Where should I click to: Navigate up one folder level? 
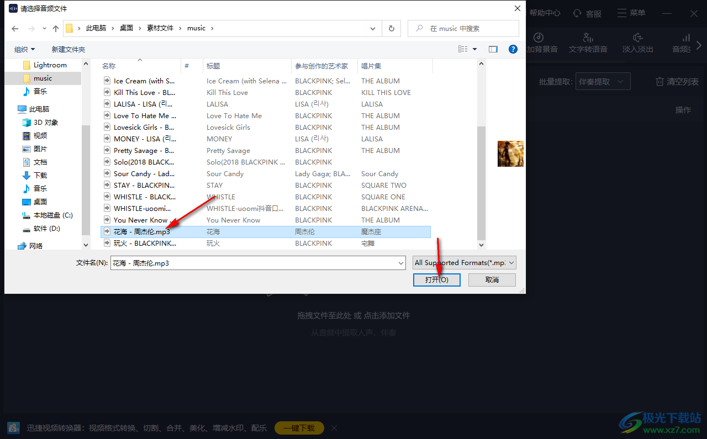[x=56, y=28]
